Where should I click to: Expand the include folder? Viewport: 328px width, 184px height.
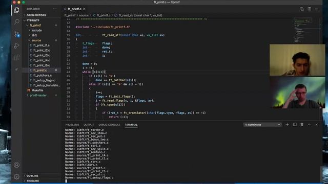(x=36, y=30)
